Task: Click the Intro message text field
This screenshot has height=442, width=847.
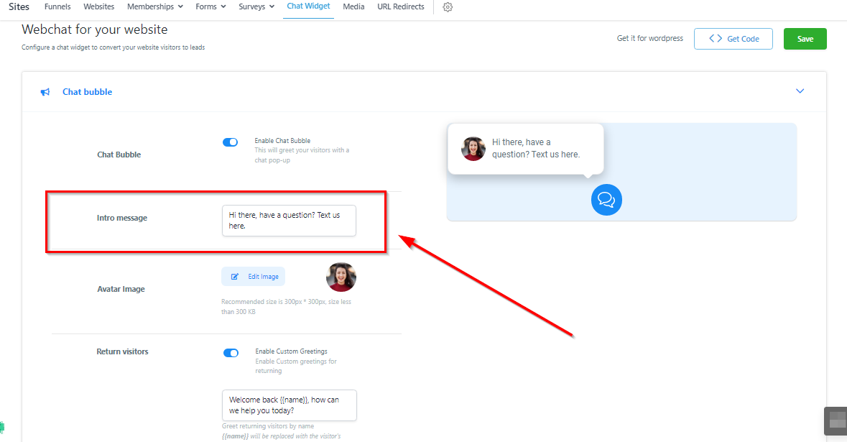Action: pos(289,221)
